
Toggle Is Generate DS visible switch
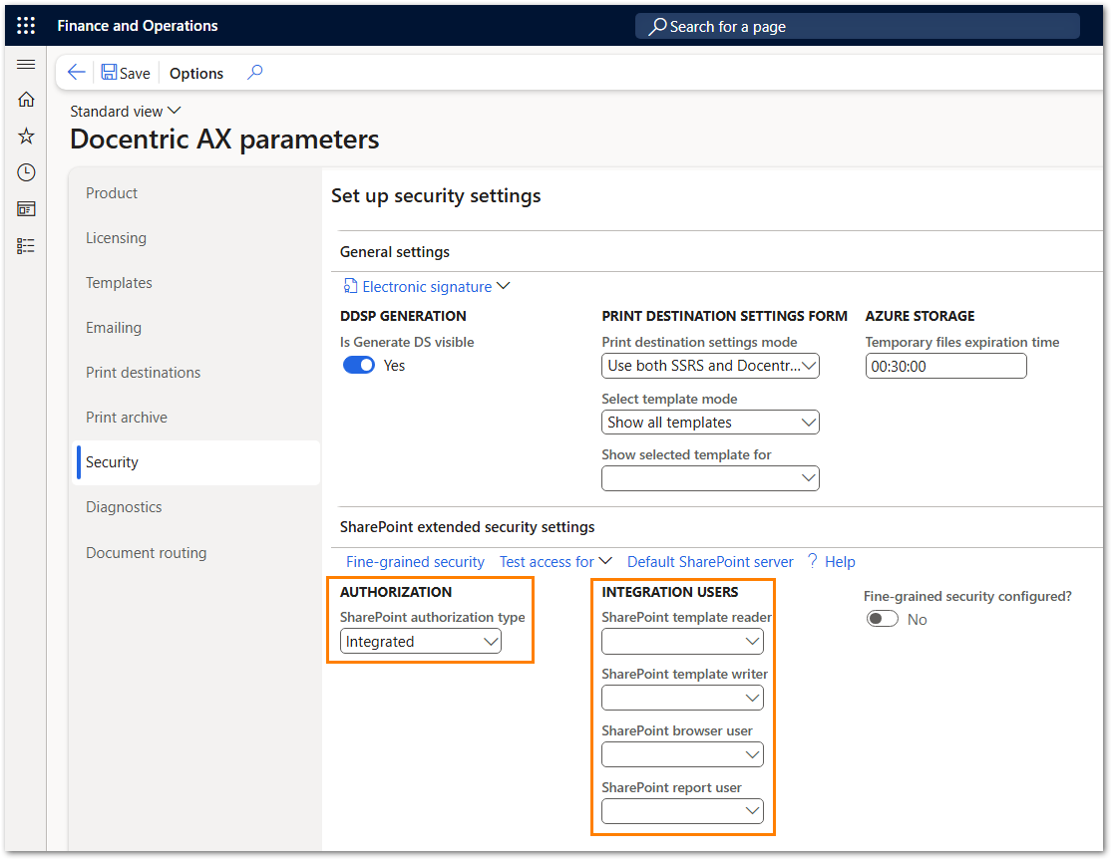pyautogui.click(x=359, y=366)
